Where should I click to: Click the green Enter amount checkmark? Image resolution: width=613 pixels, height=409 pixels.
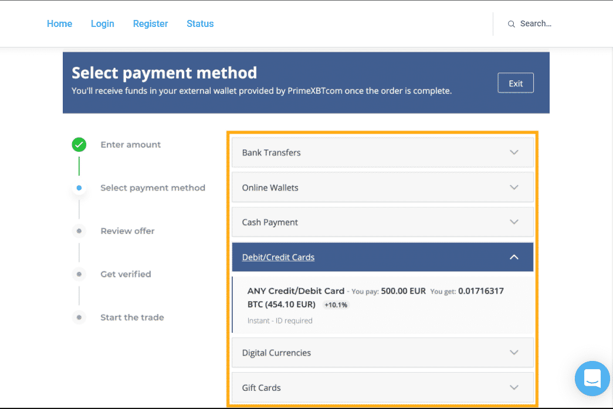point(79,145)
